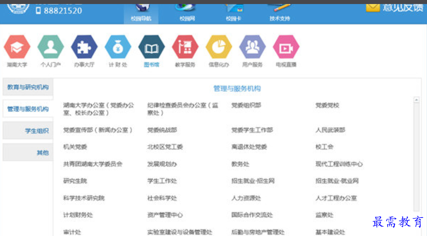Open the 图书馆 library book icon

point(152,47)
